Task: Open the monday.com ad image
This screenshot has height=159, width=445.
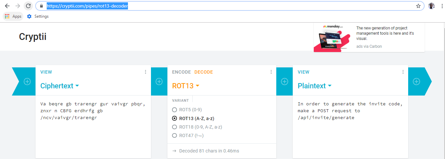Action: click(x=333, y=37)
